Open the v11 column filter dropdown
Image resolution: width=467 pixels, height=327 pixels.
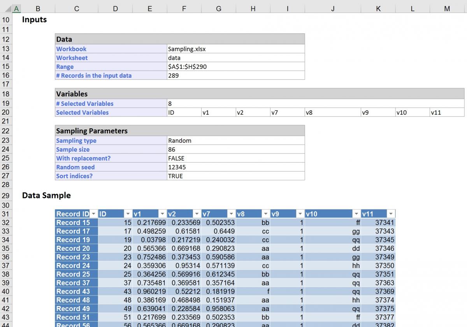coord(390,213)
